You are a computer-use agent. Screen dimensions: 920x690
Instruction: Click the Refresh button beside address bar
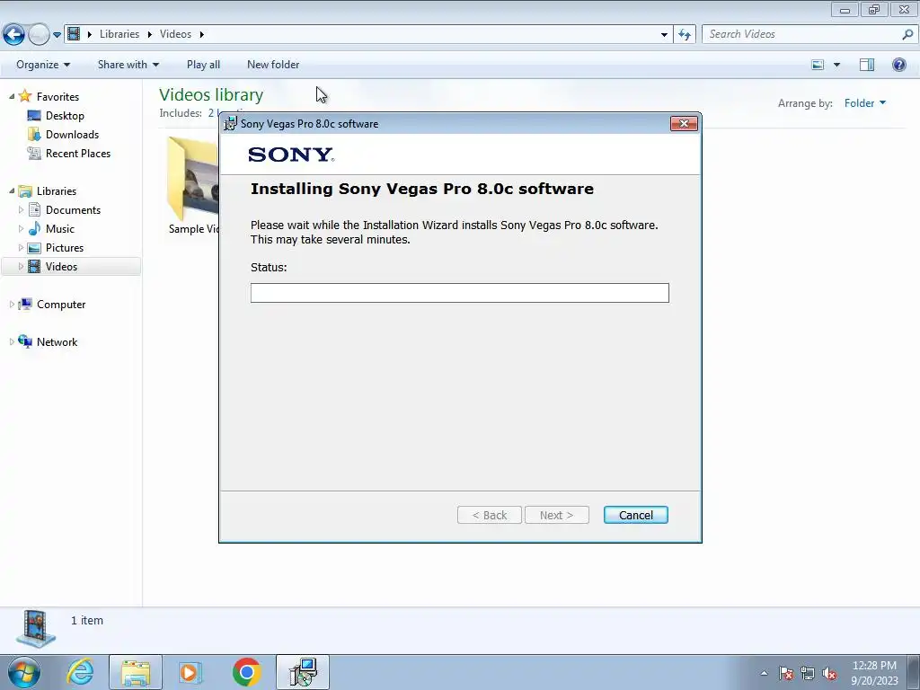pyautogui.click(x=684, y=35)
